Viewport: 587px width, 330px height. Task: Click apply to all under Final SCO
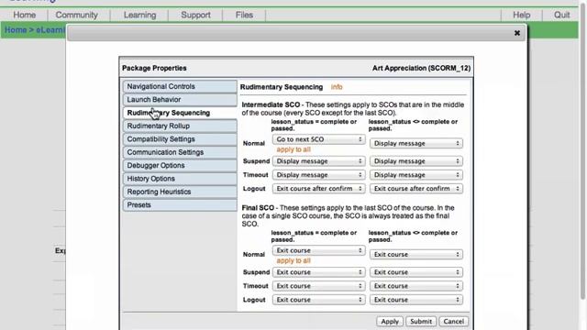(293, 260)
